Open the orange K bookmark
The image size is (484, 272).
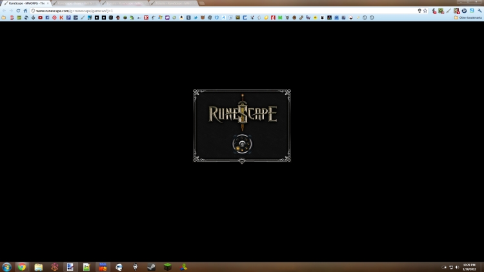[61, 17]
